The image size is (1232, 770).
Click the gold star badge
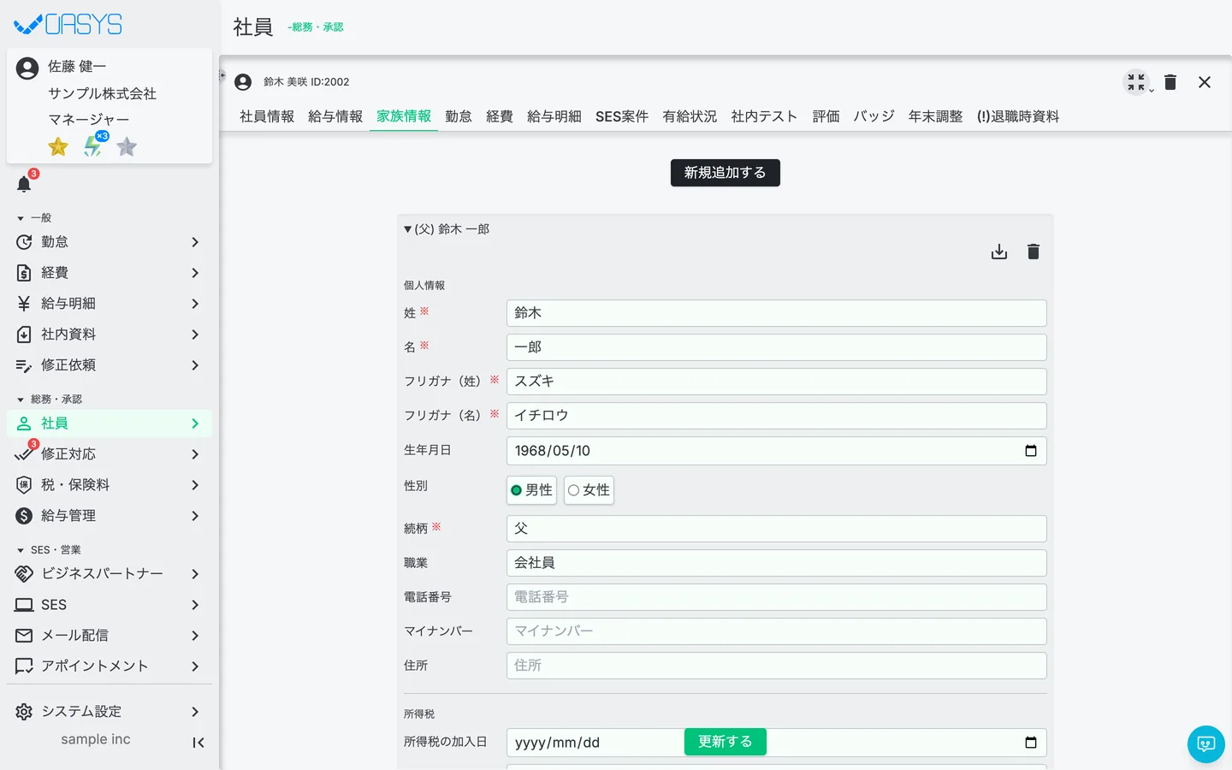[58, 147]
